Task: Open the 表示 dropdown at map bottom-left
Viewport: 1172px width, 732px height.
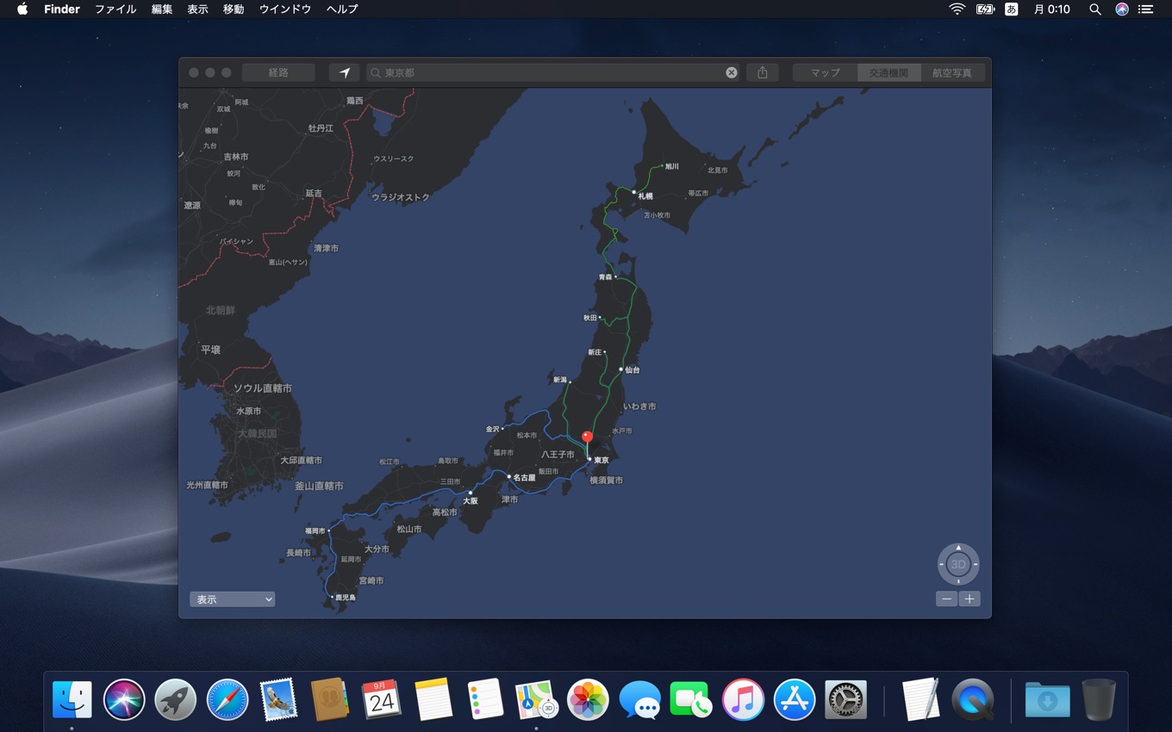Action: click(232, 599)
